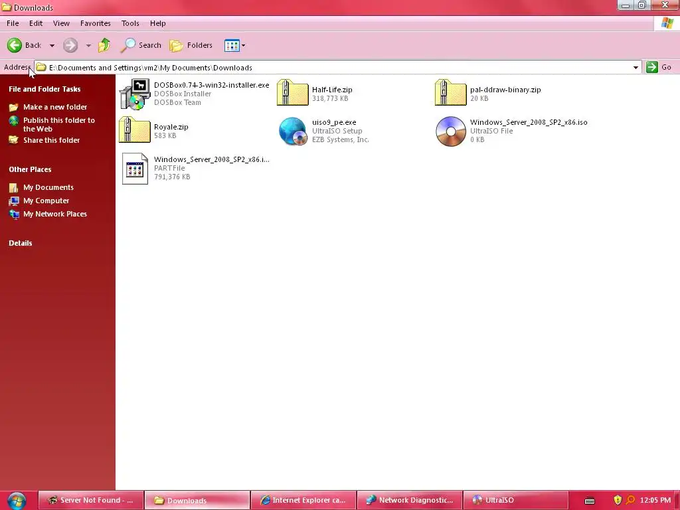Screen dimensions: 680x510
Task: Click the truncated Windows_Server_2008_SP2_x86.i... name
Action: (x=212, y=159)
